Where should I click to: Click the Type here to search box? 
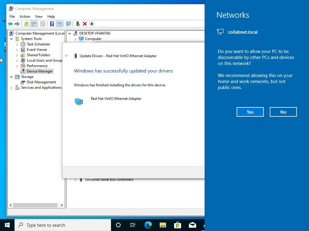(63, 225)
